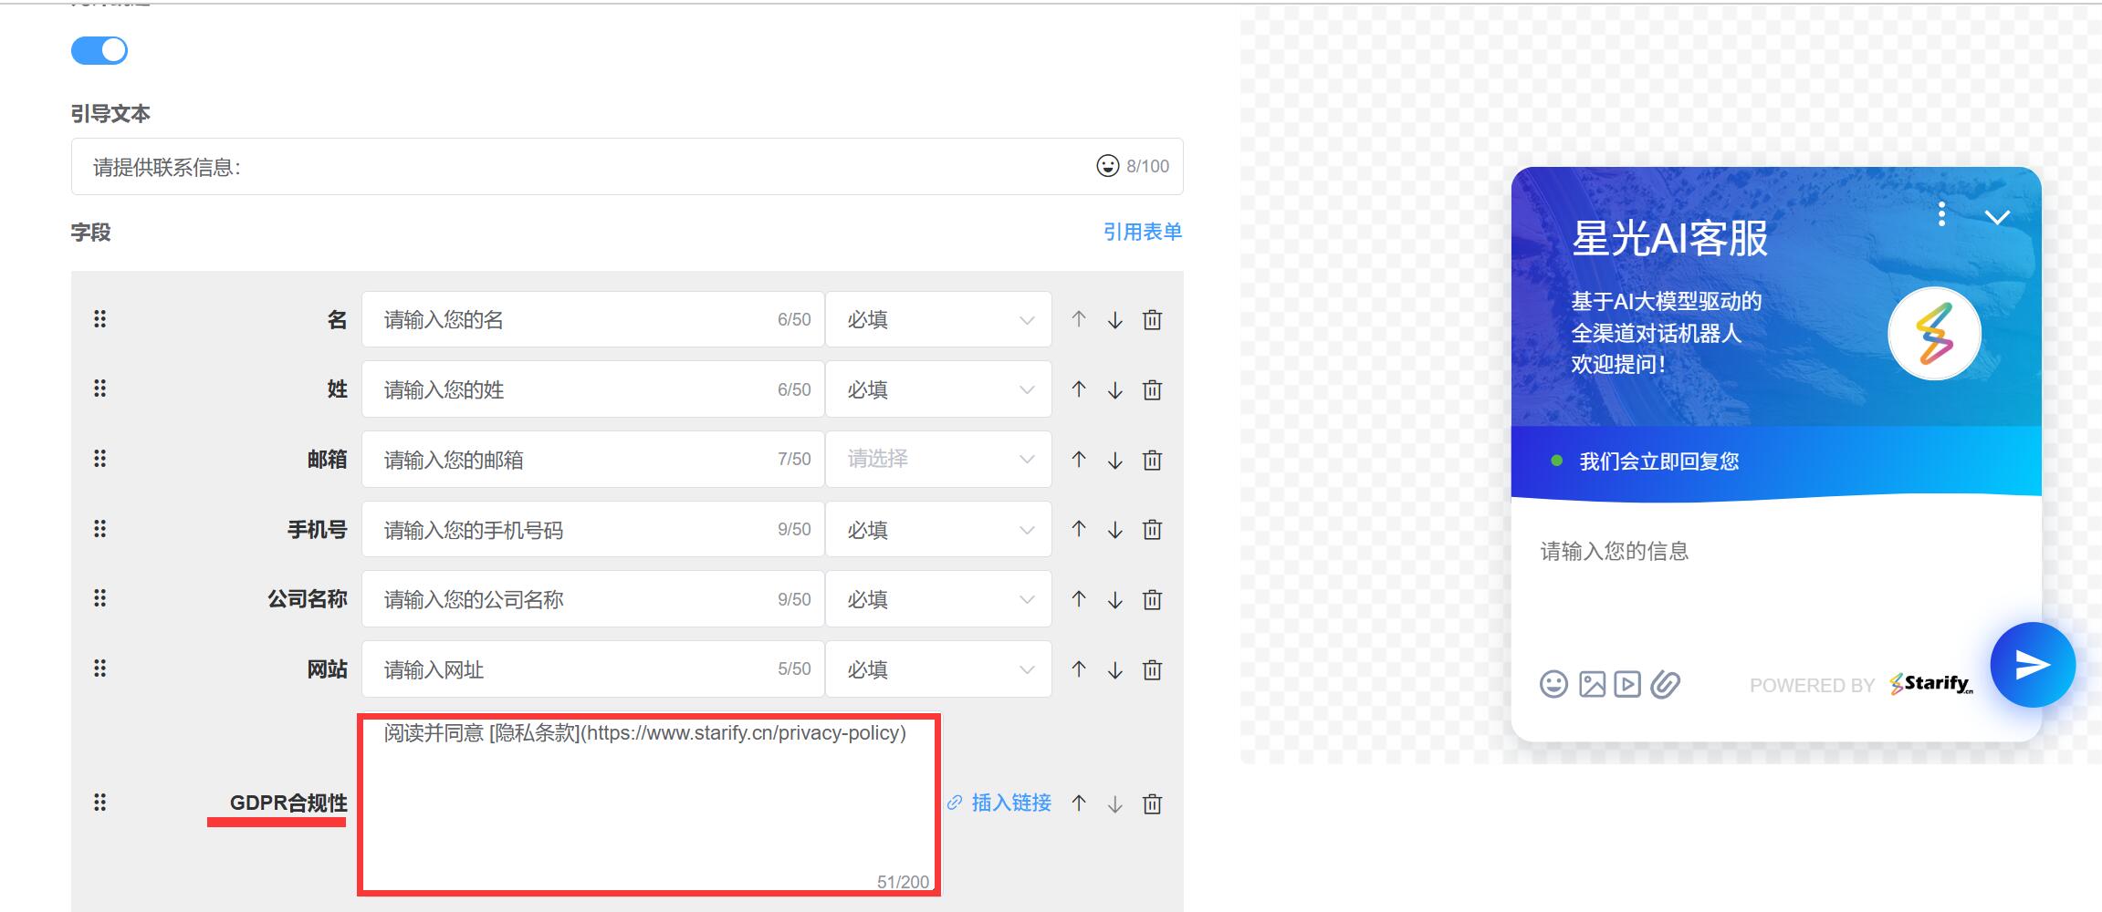Screen dimensions: 2102x912
Task: Open the three-dot menu in chat header
Action: (x=1941, y=214)
